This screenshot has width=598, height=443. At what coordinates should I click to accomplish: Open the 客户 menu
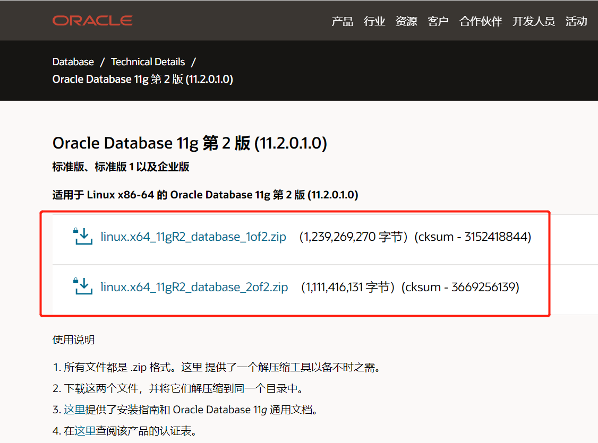pyautogui.click(x=438, y=21)
